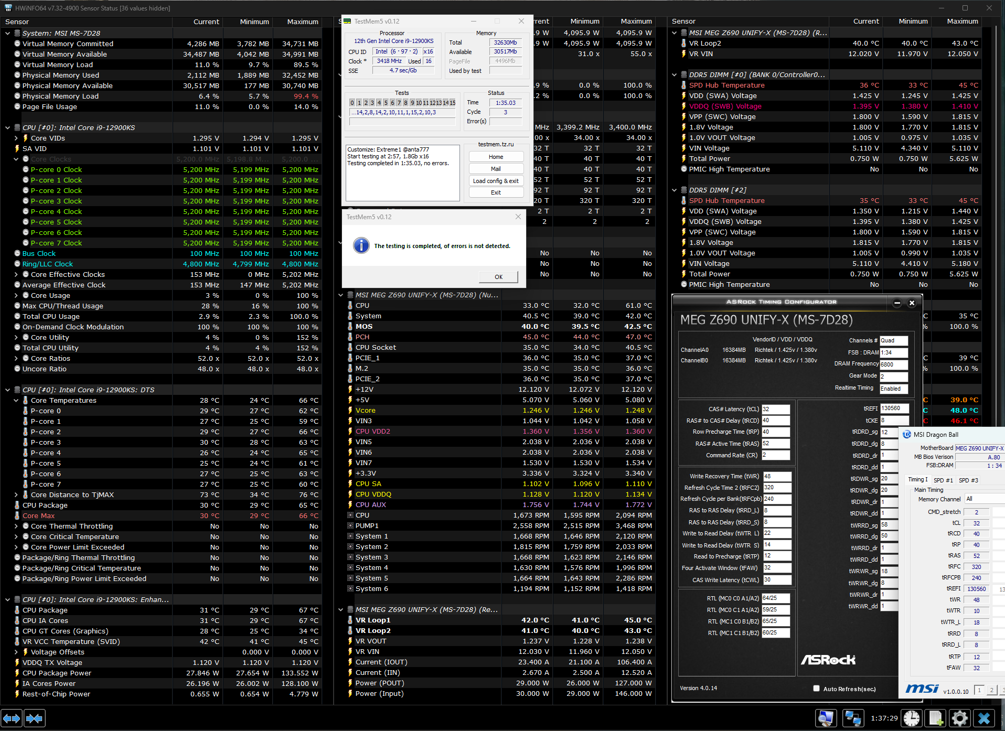Click the collapse-columns arrows icon in HWiNFO toolbar
This screenshot has width=1005, height=731.
click(x=35, y=718)
